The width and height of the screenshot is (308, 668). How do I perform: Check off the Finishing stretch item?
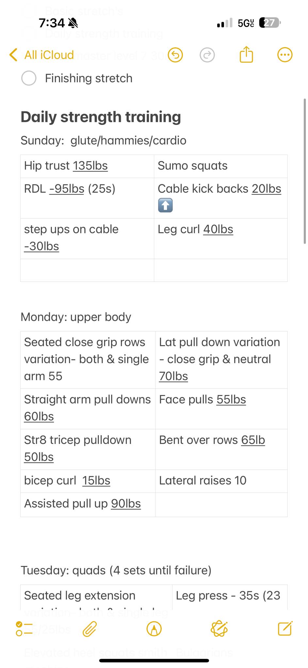coord(29,78)
